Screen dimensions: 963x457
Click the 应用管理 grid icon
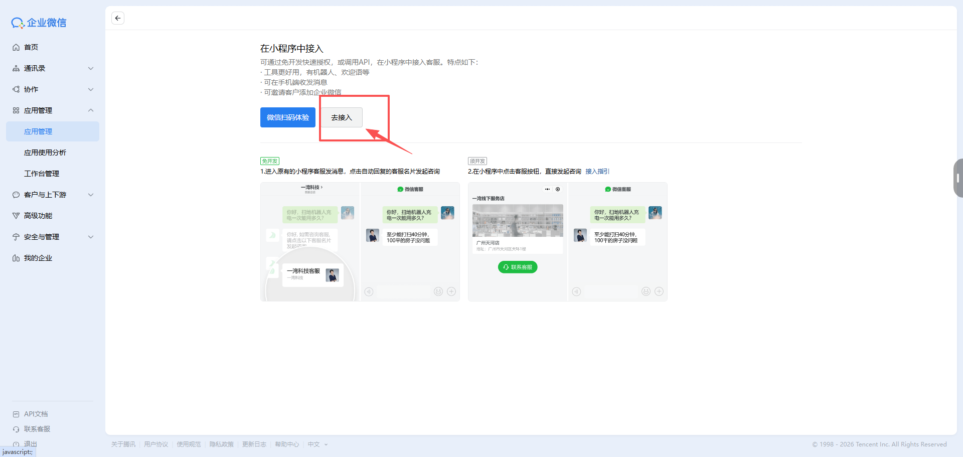(x=16, y=110)
